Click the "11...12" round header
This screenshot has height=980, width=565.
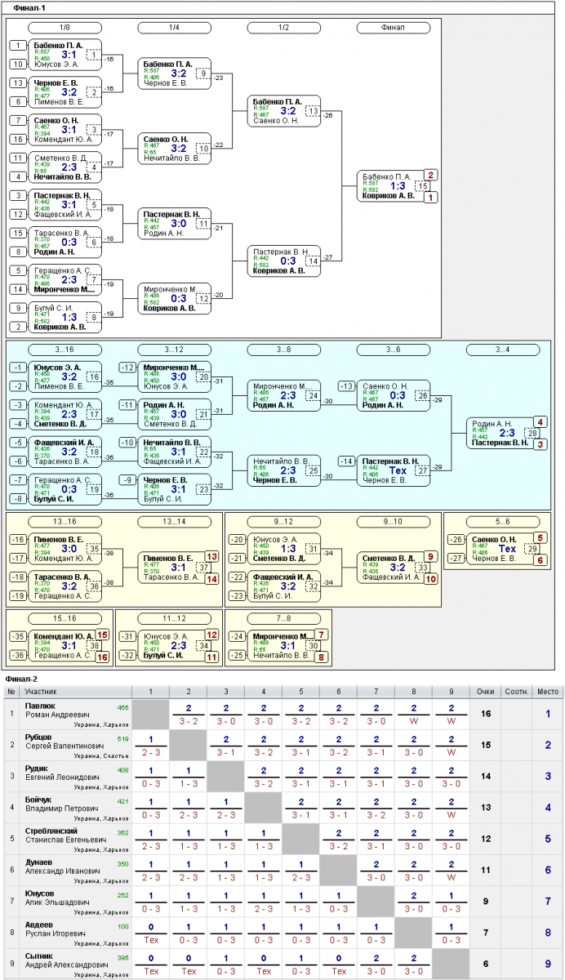175,618
